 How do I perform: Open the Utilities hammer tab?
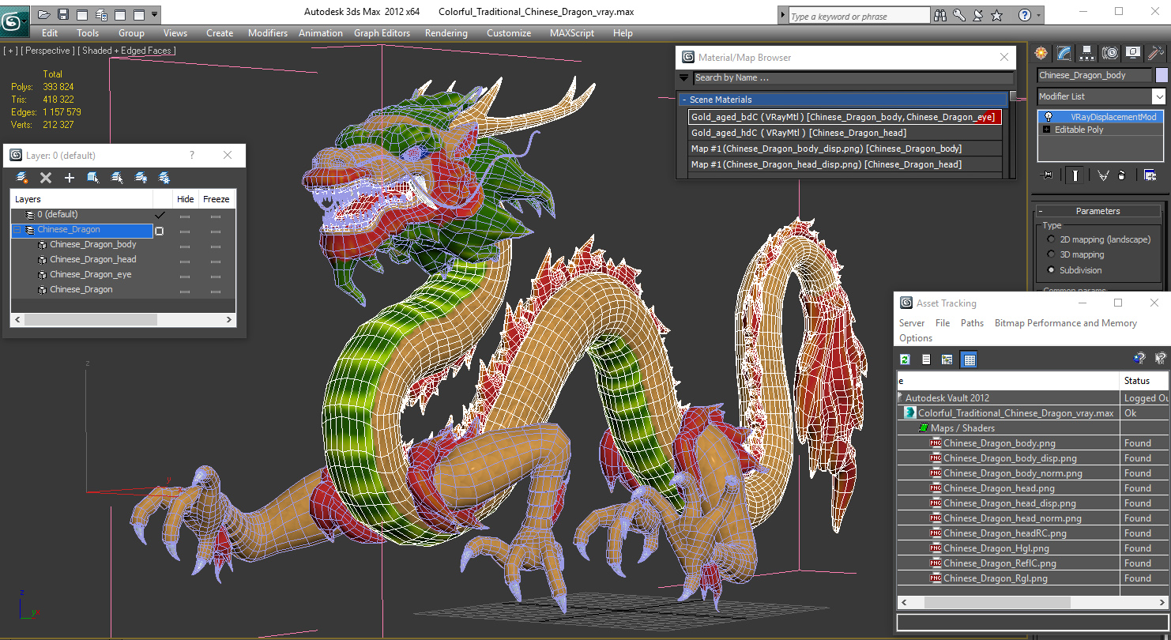[1156, 53]
